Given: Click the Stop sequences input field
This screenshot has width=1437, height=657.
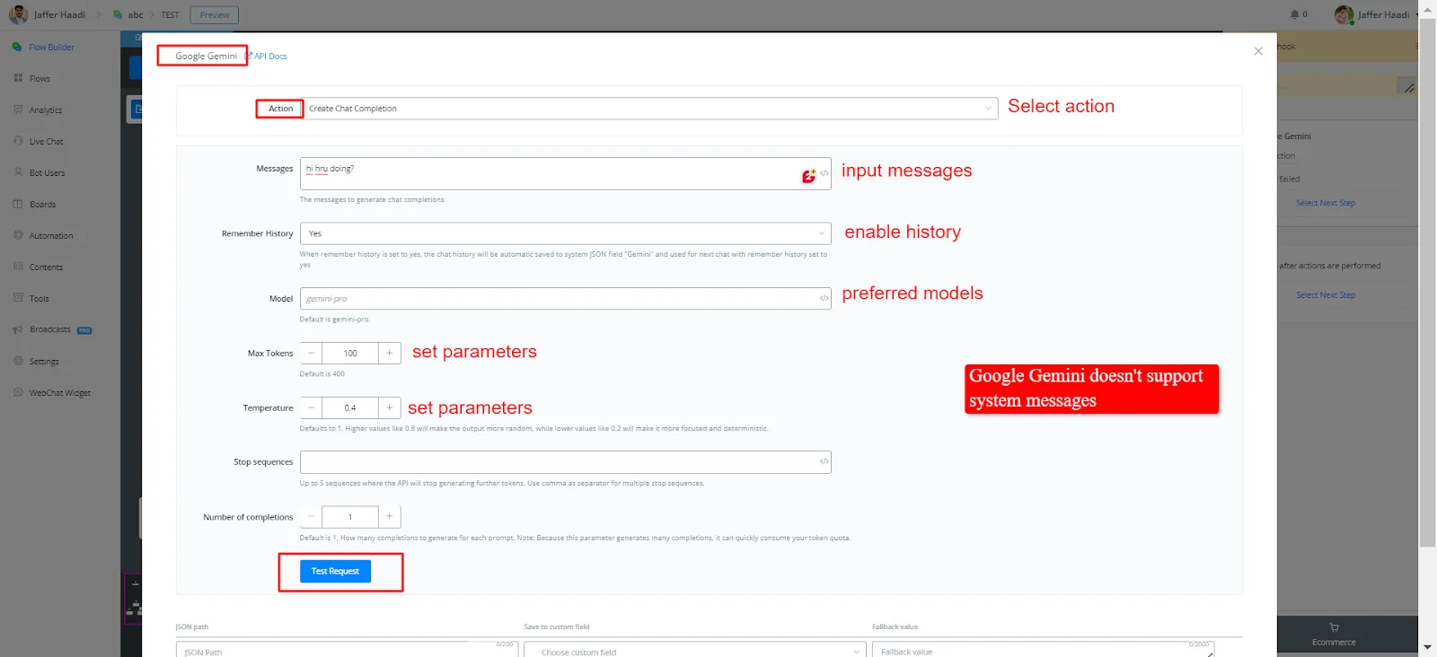Looking at the screenshot, I should pyautogui.click(x=565, y=461).
